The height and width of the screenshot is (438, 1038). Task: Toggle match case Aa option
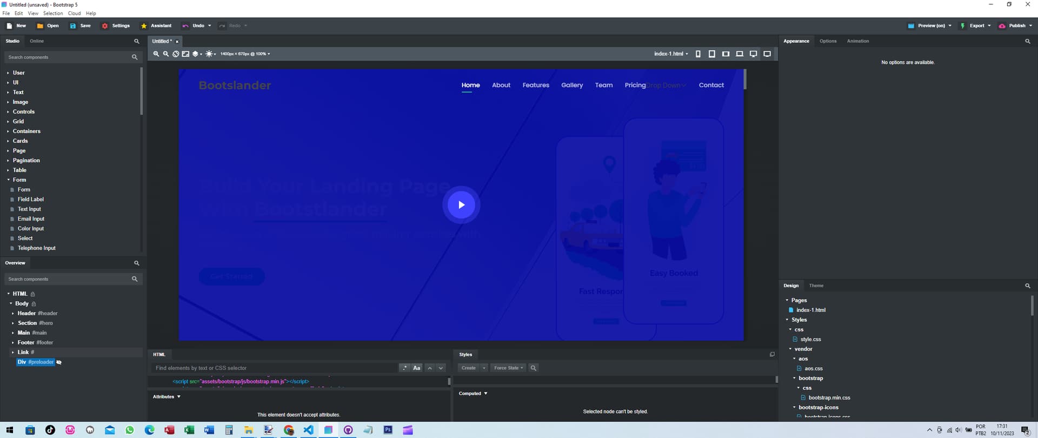pos(416,368)
